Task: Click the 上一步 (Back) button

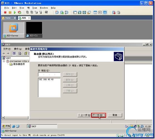Action: point(84,115)
